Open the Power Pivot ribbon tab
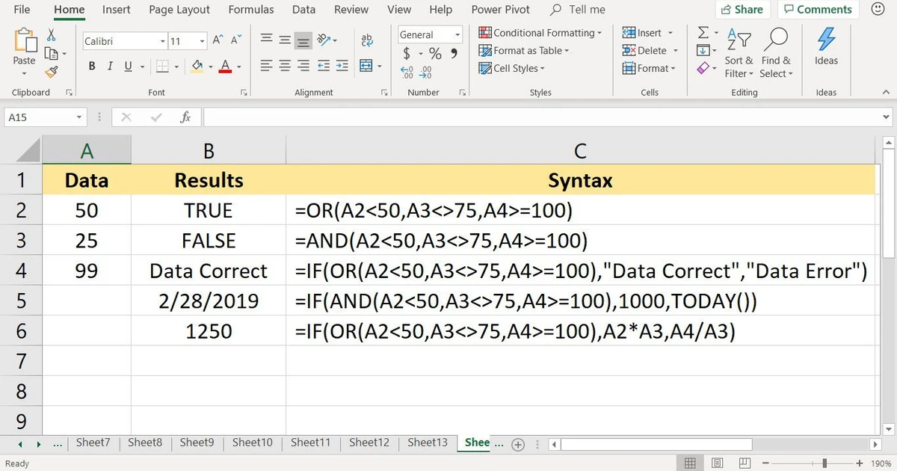Viewport: 897px width, 471px height. coord(500,10)
